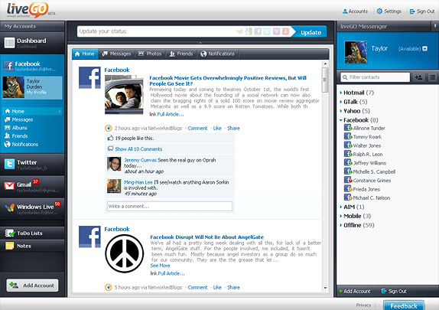Open the Notes sticky-note icon
The width and height of the screenshot is (439, 310).
point(9,246)
